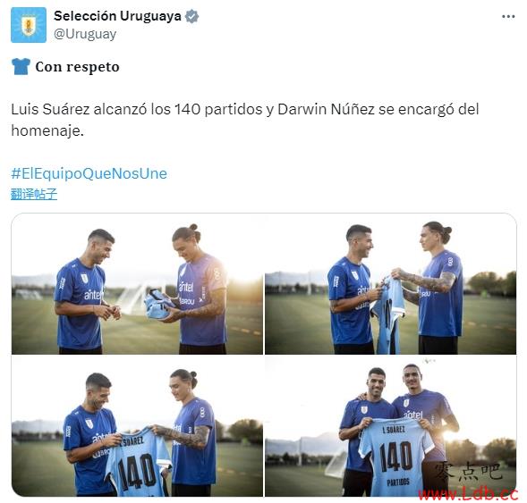
Task: Click Darwin Núñez's name in the tweet text
Action: (326, 109)
